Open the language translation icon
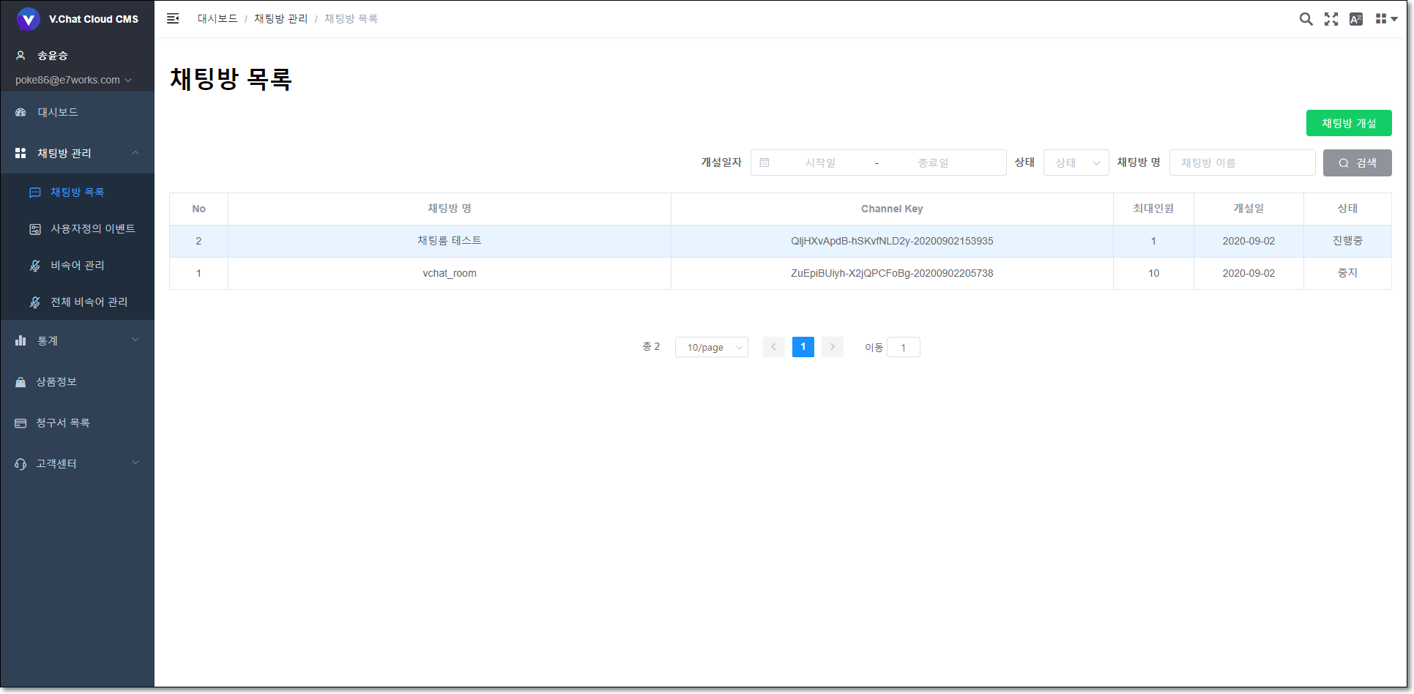The image size is (1414, 694). point(1356,19)
